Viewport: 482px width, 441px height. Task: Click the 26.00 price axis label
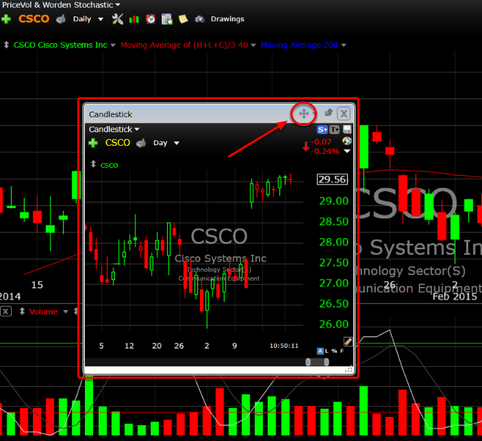coord(334,325)
